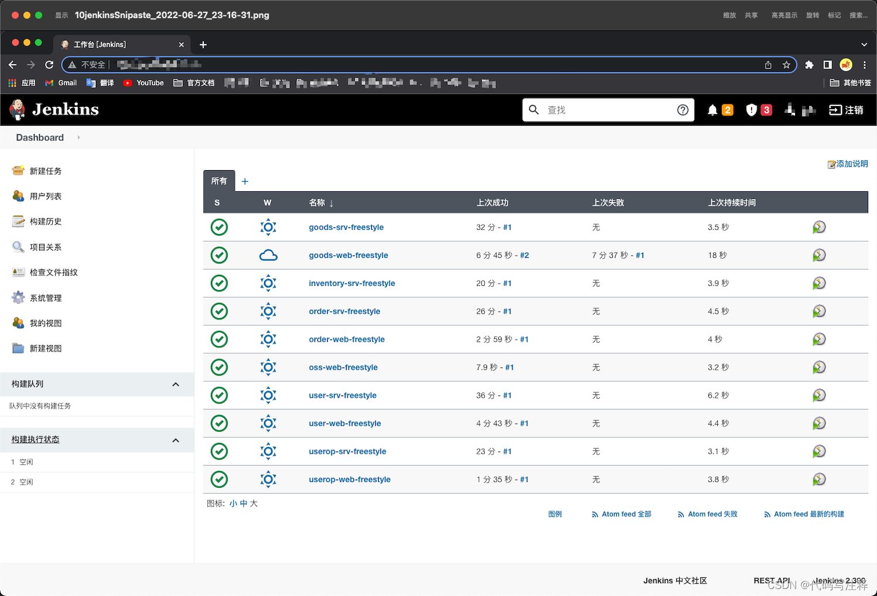Open new browser tab
Viewport: 877px width, 596px height.
[203, 44]
